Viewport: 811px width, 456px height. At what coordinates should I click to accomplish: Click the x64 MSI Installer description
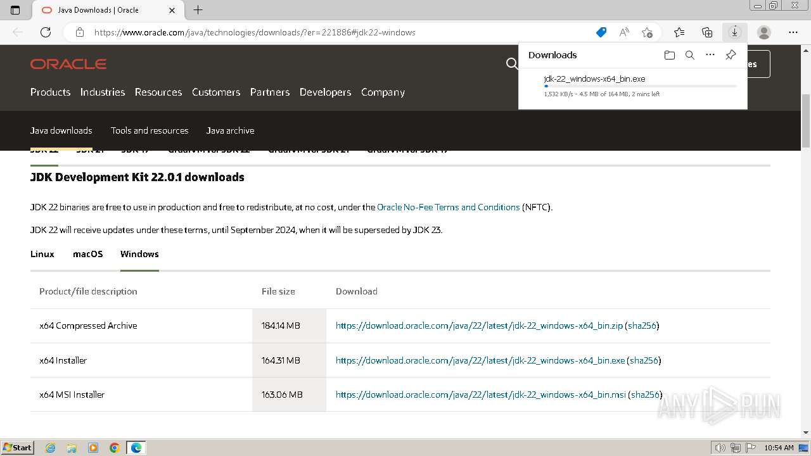[x=72, y=395]
